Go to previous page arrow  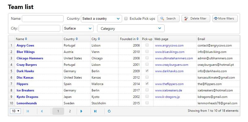click(42, 111)
